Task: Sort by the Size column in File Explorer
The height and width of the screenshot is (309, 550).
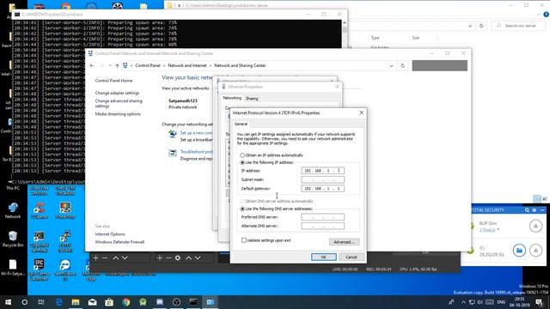Action: tap(416, 38)
